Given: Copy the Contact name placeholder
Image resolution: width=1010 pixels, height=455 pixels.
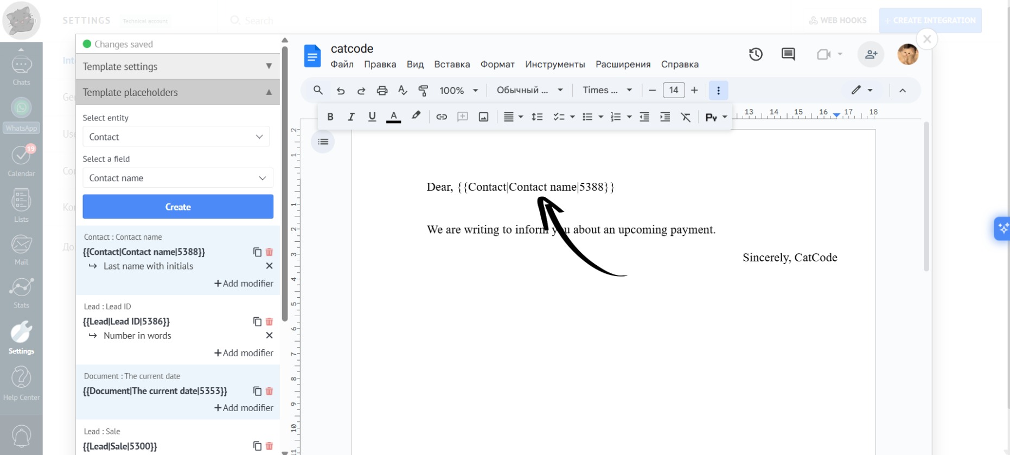Looking at the screenshot, I should pos(257,252).
